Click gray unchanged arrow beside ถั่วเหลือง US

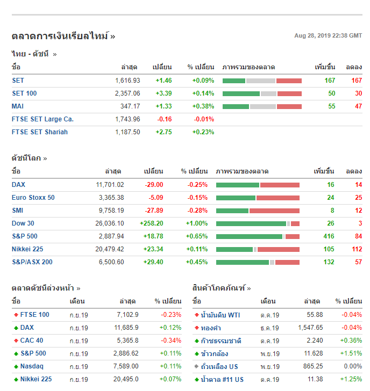point(196,366)
